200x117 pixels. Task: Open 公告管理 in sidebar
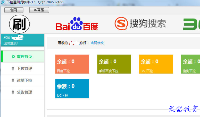coord(23,92)
